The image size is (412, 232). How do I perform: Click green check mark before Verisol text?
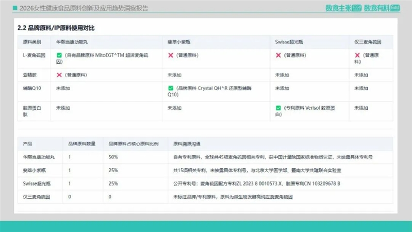tap(278, 108)
